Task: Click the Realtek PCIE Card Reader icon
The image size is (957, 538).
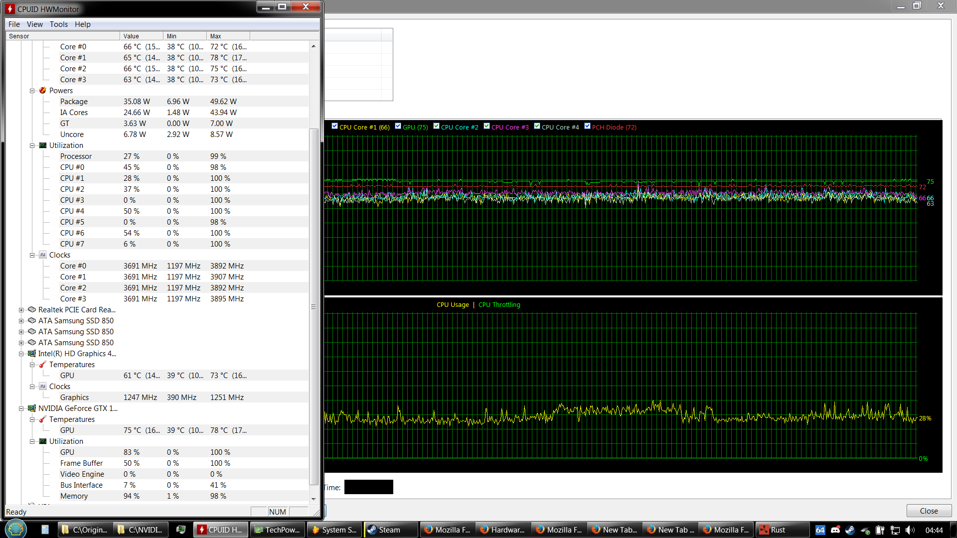Action: pyautogui.click(x=32, y=309)
